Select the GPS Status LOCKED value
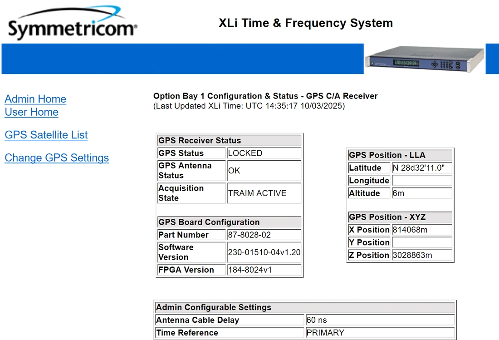Viewport: 499px width, 340px height. [264, 153]
